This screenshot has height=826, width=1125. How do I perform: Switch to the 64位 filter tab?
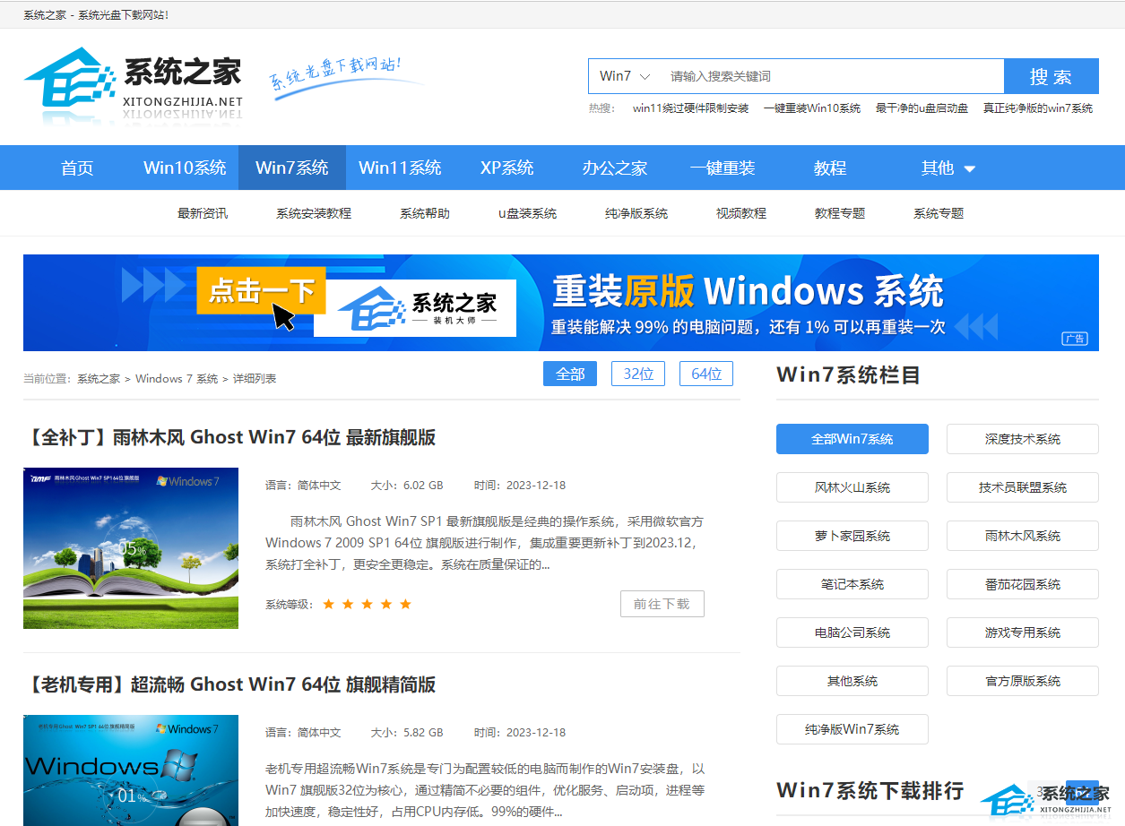pyautogui.click(x=706, y=374)
